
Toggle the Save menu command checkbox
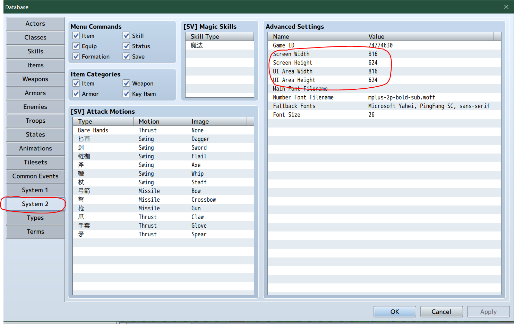(x=126, y=56)
